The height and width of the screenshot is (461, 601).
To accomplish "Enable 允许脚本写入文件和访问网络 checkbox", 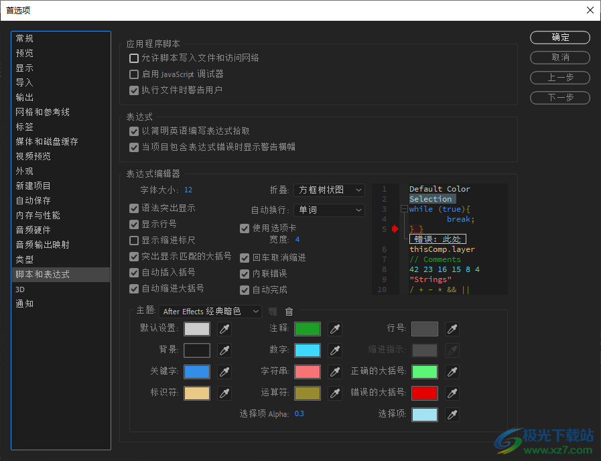I will tap(134, 58).
